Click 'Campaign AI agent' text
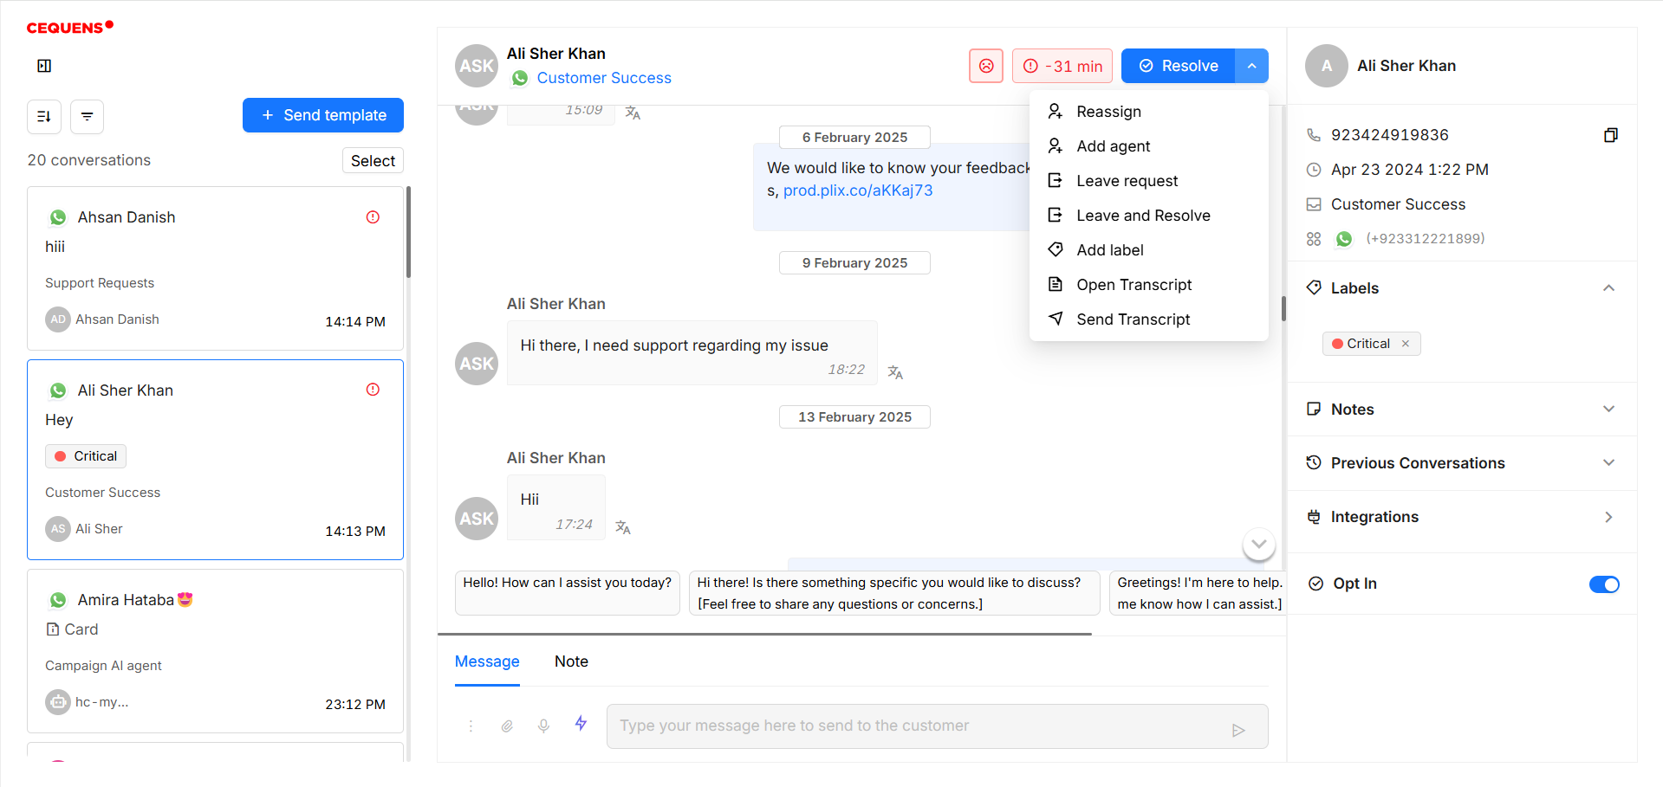This screenshot has height=787, width=1663. [103, 666]
